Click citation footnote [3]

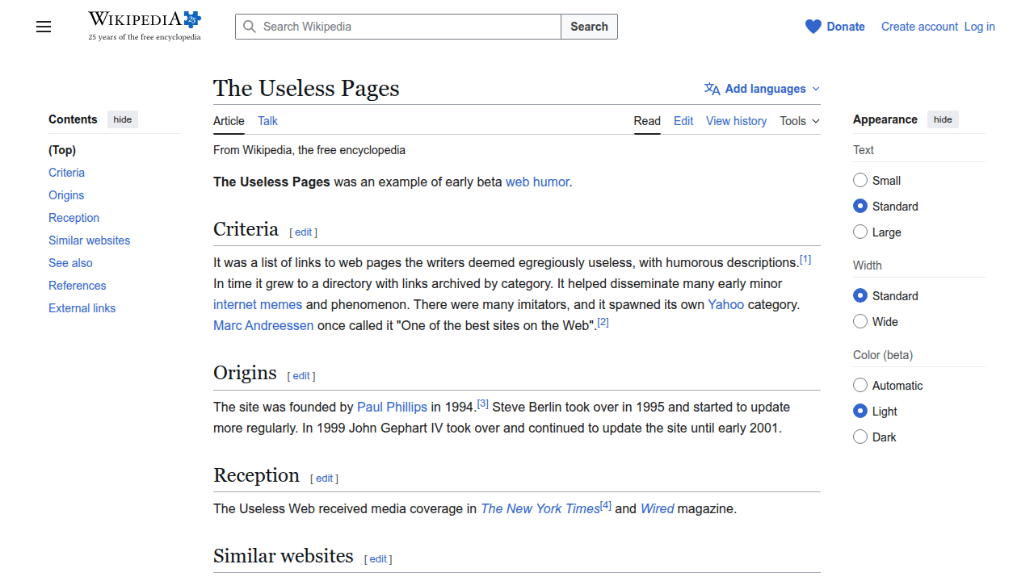[483, 403]
